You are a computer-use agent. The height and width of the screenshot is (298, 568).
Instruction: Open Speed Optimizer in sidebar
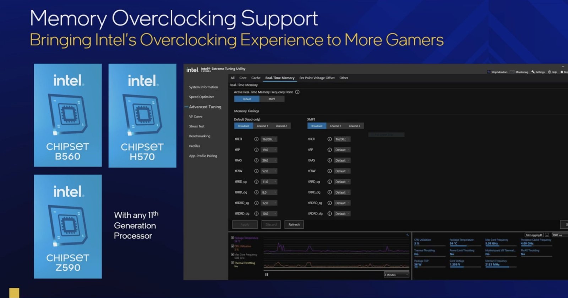click(201, 97)
